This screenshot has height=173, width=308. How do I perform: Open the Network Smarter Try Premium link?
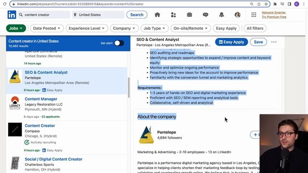[x=274, y=15]
